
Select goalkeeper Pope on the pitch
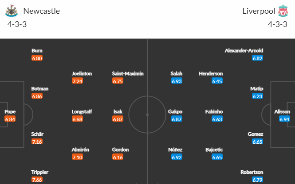point(10,111)
